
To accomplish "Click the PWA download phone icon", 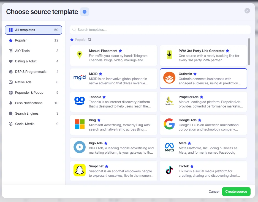I will (x=169, y=55).
